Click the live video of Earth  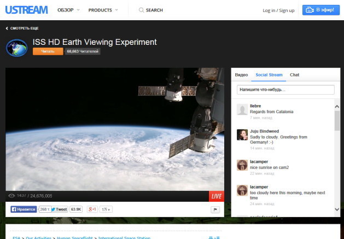[x=115, y=129]
